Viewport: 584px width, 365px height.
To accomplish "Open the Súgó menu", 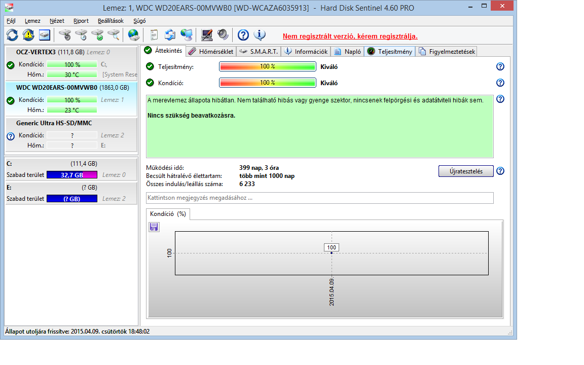I will 139,21.
